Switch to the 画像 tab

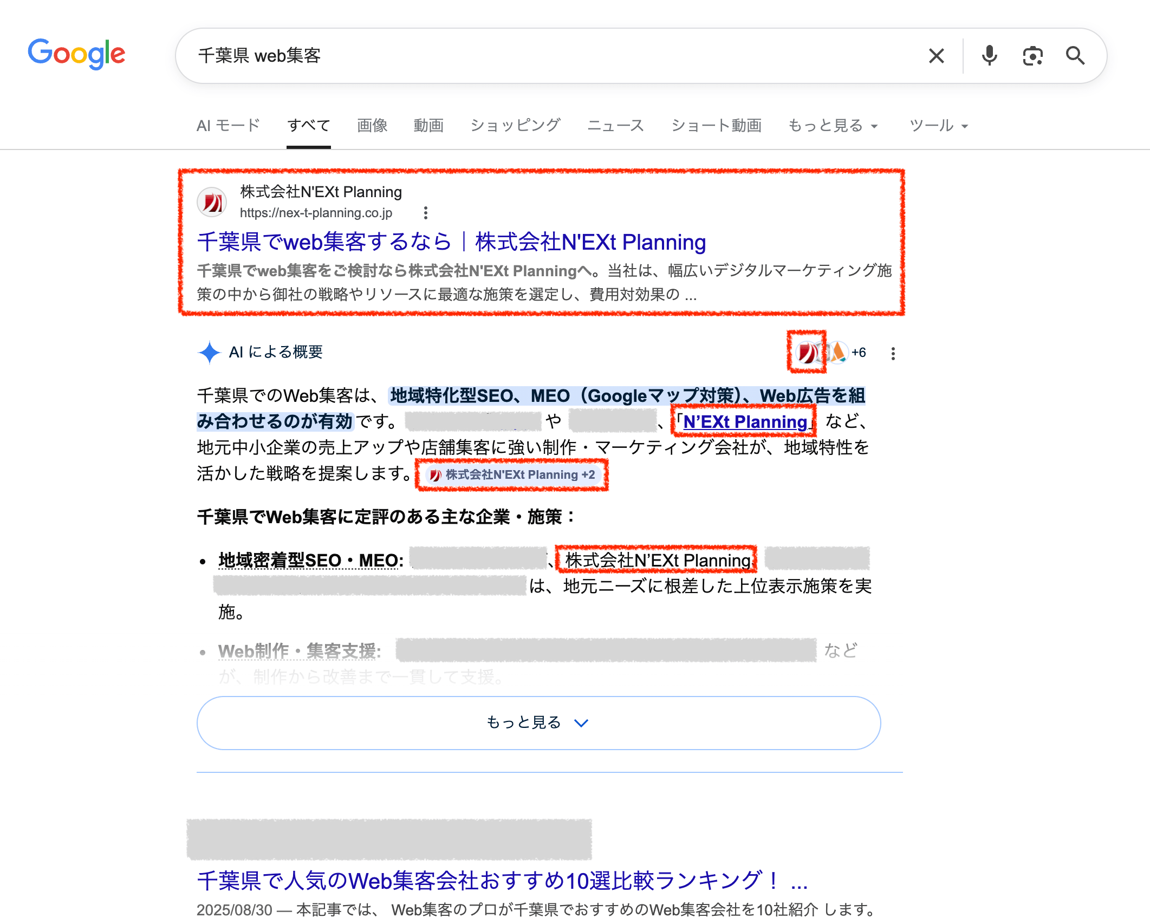tap(372, 126)
